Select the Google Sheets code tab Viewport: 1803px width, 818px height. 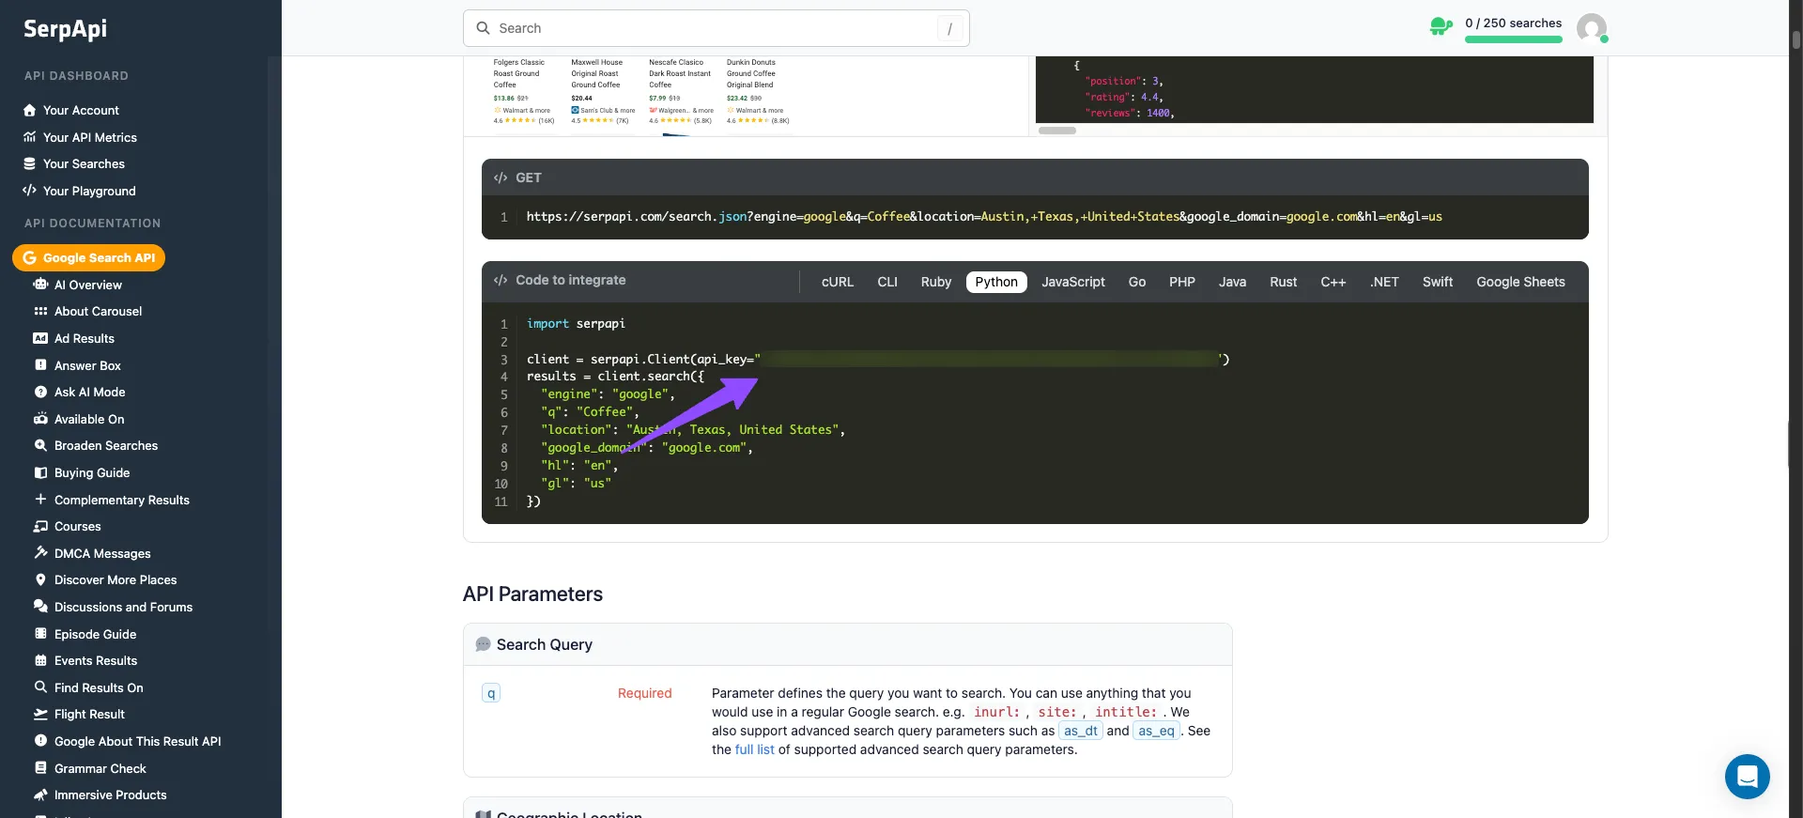1520,282
